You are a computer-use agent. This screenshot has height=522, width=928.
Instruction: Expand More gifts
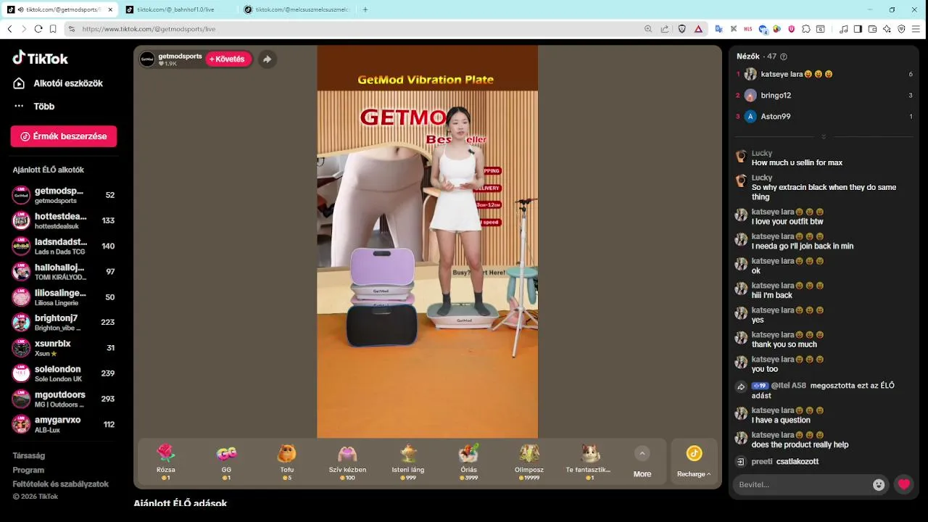642,462
